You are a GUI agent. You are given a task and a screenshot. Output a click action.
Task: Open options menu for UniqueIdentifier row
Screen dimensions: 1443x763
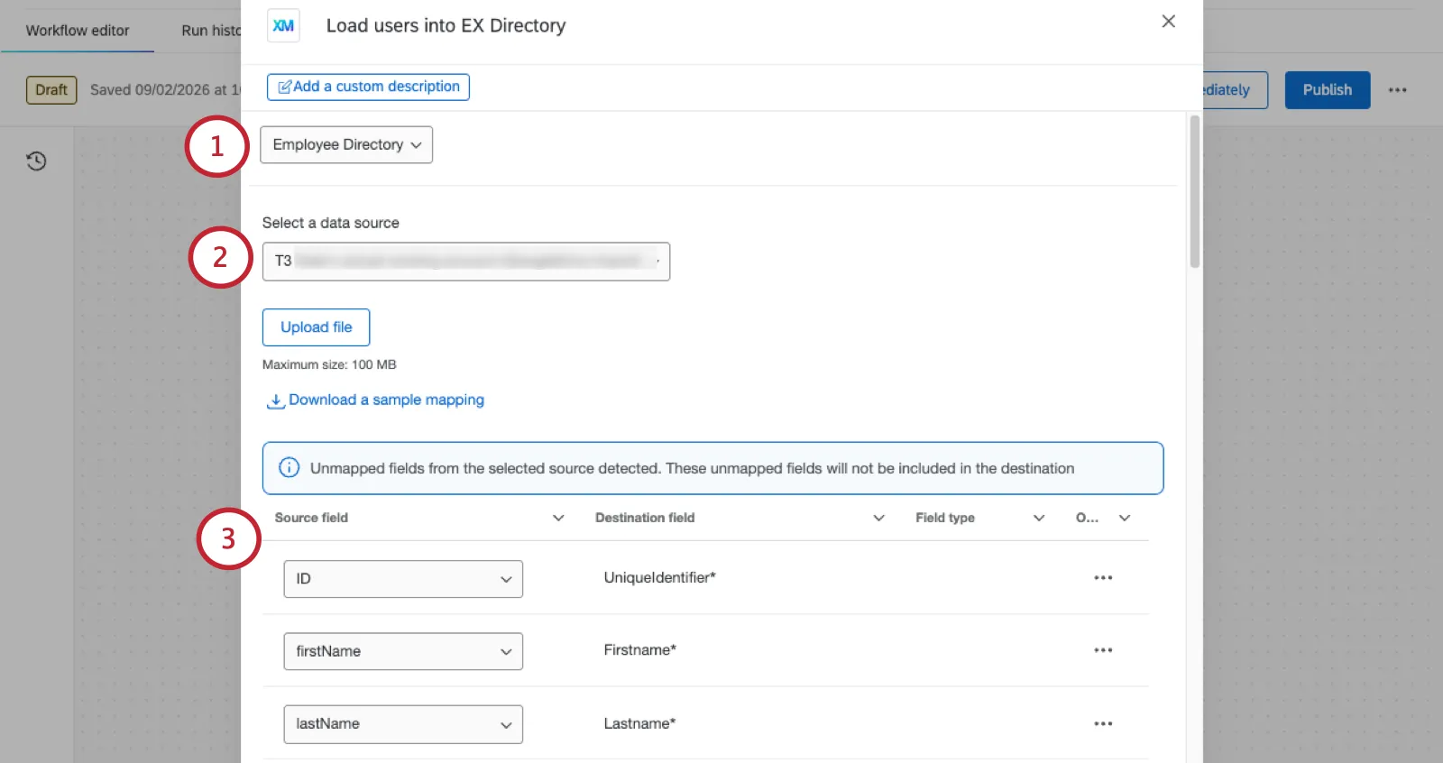click(x=1103, y=578)
